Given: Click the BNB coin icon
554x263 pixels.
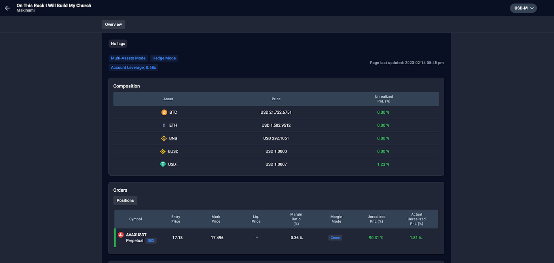Looking at the screenshot, I should (164, 139).
